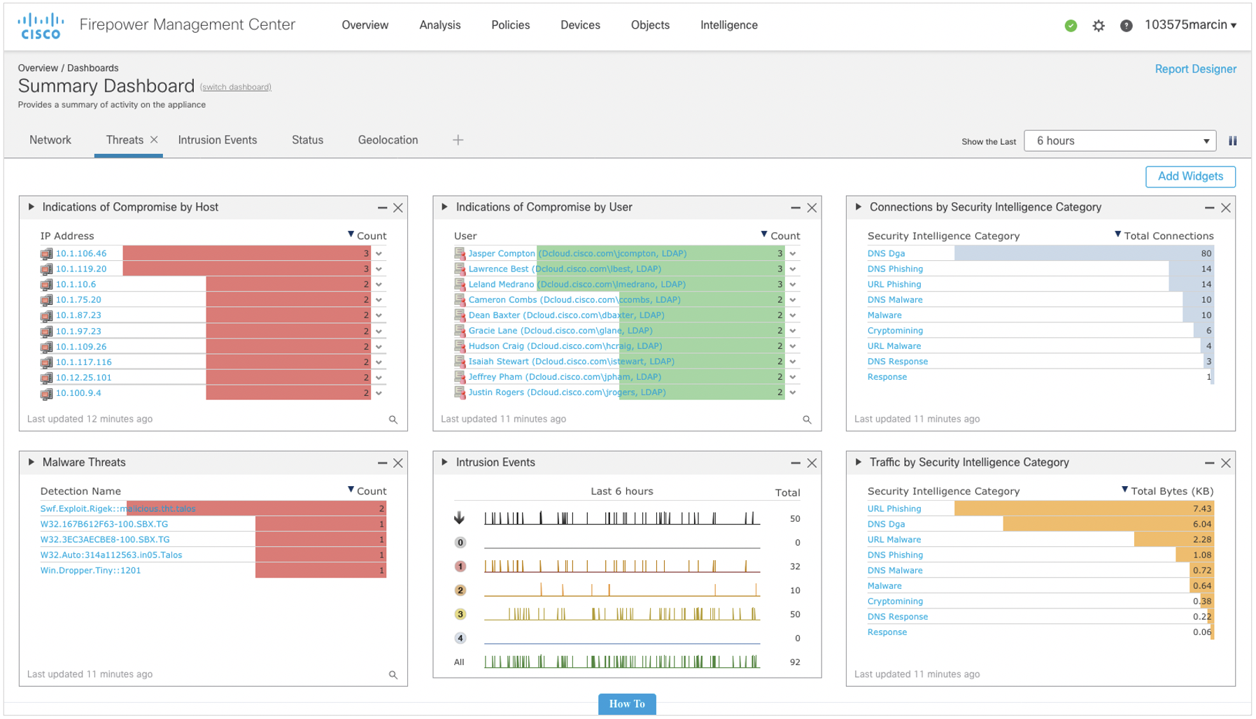Screen dimensions: 1256x719
Task: Click impact level 4 icon in Intrusion Events
Action: [460, 638]
